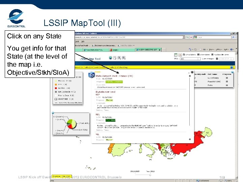Click the red No Plan legend swatch

[x=56, y=88]
